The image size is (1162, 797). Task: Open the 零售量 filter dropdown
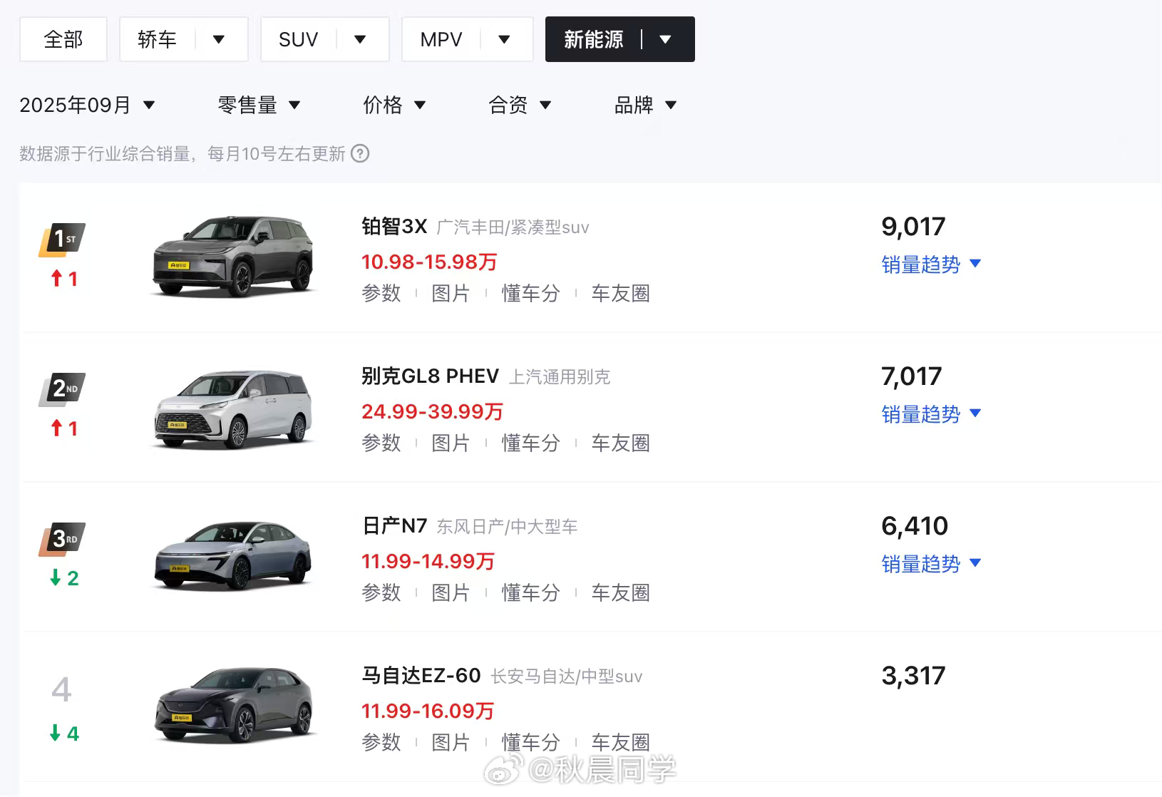pos(259,106)
